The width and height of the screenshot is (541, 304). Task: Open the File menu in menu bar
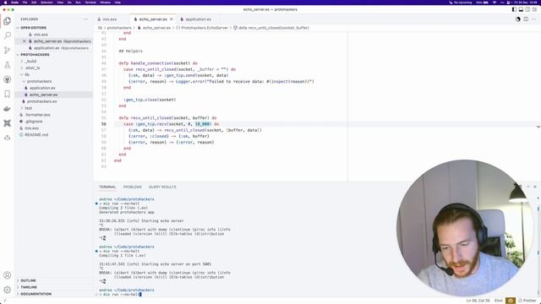coord(25,3)
